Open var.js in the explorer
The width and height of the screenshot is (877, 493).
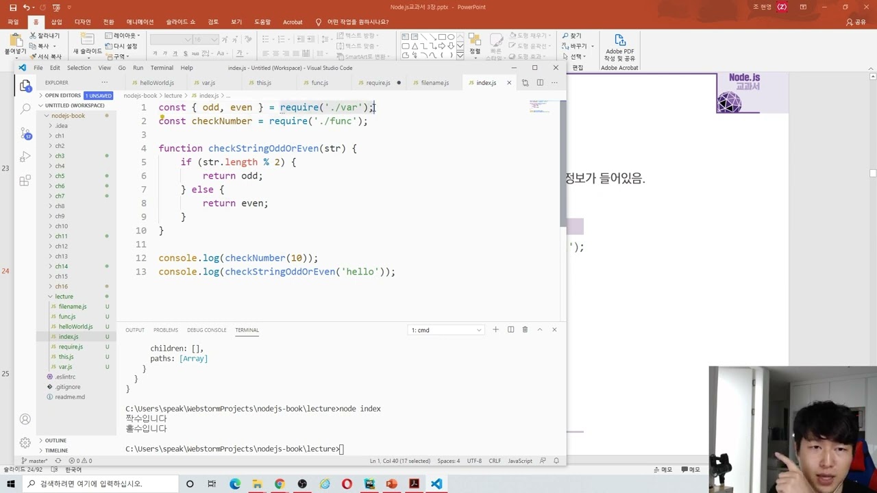(65, 366)
